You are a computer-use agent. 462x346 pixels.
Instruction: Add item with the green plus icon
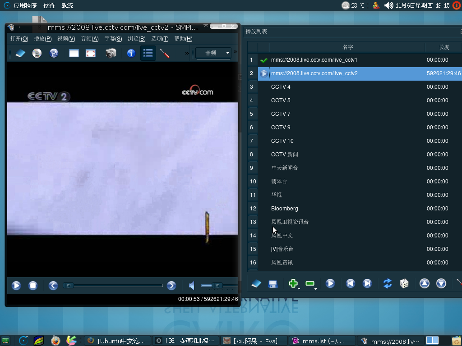point(293,284)
